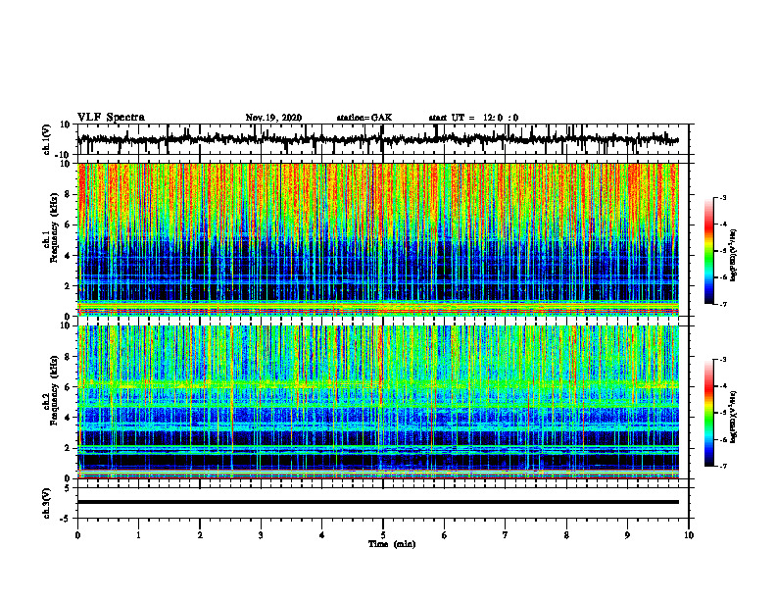Screen dimensions: 776x600
Task: Click the ch.2 spectrogram color scale bar
Action: (709, 413)
